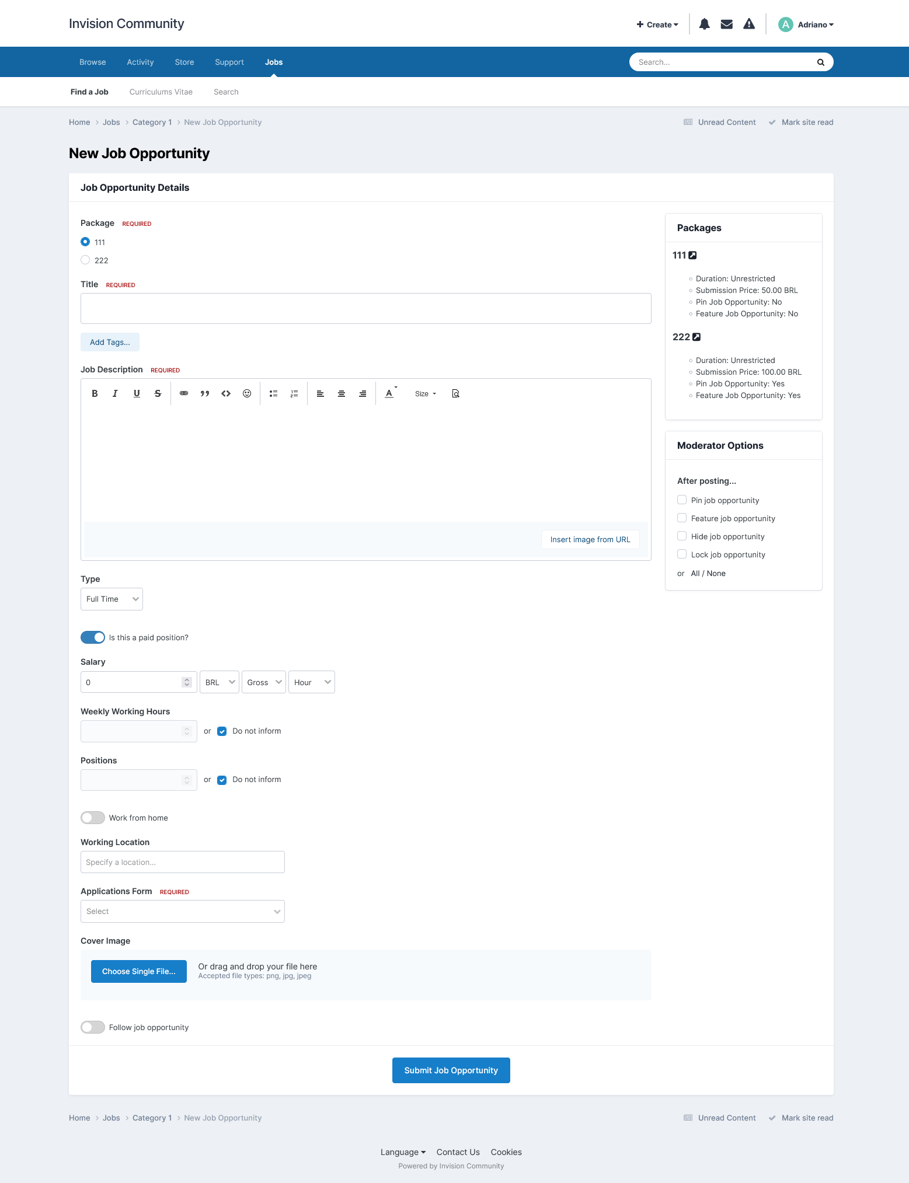Insert a link in the description
The width and height of the screenshot is (909, 1183).
coord(184,393)
